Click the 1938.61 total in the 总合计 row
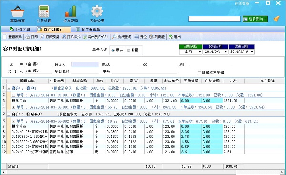Viewport: 286px width, 175px height. click(234, 166)
